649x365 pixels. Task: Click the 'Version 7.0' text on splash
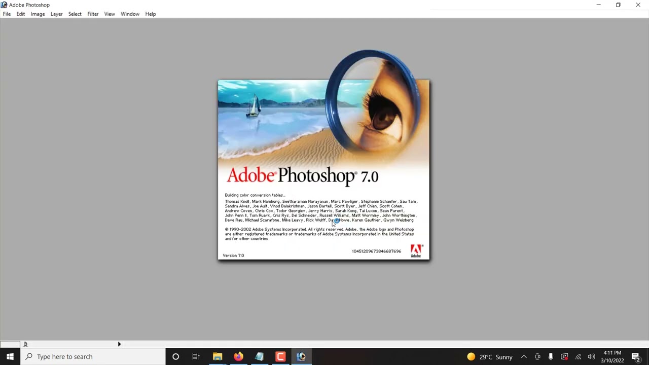coord(233,255)
